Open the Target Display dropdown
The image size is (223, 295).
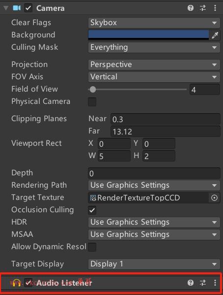point(154,264)
